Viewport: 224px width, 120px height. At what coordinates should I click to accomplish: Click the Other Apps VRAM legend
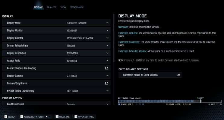click(178, 104)
